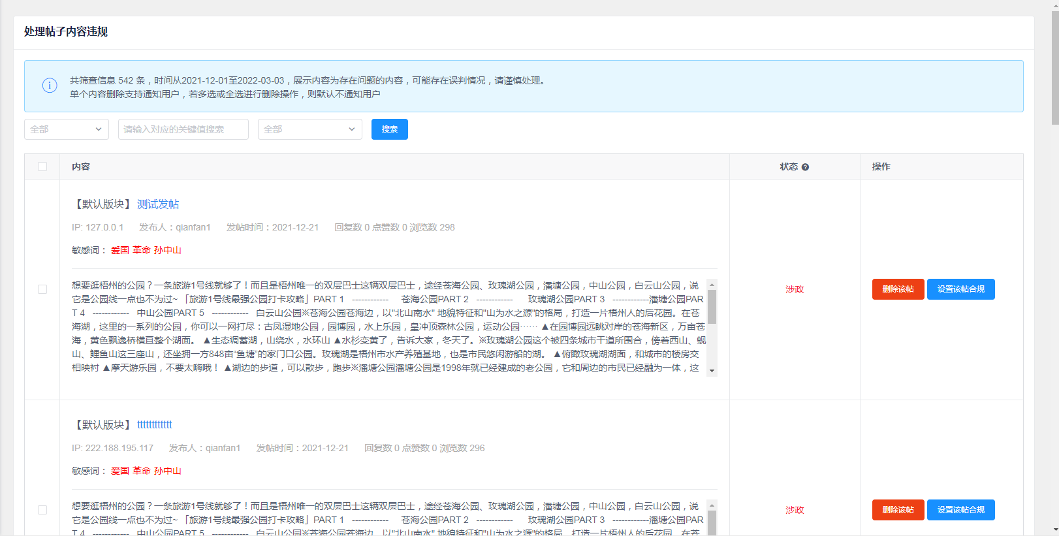Click 删除该帖 for the tttttttttttt post

(898, 510)
